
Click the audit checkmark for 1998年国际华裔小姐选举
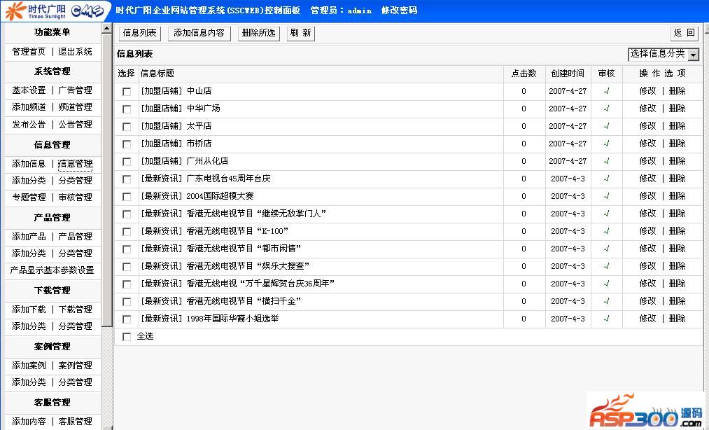coord(606,319)
